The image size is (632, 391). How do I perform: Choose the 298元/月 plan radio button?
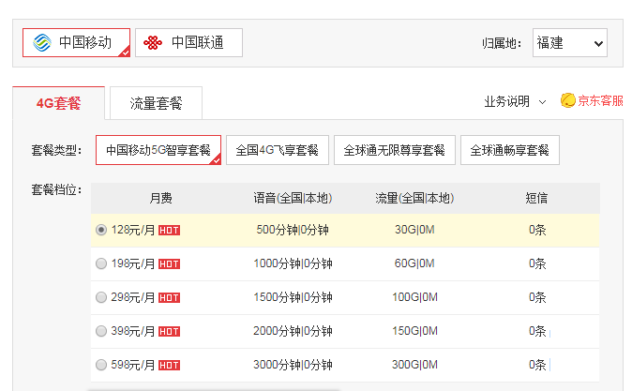coord(101,297)
